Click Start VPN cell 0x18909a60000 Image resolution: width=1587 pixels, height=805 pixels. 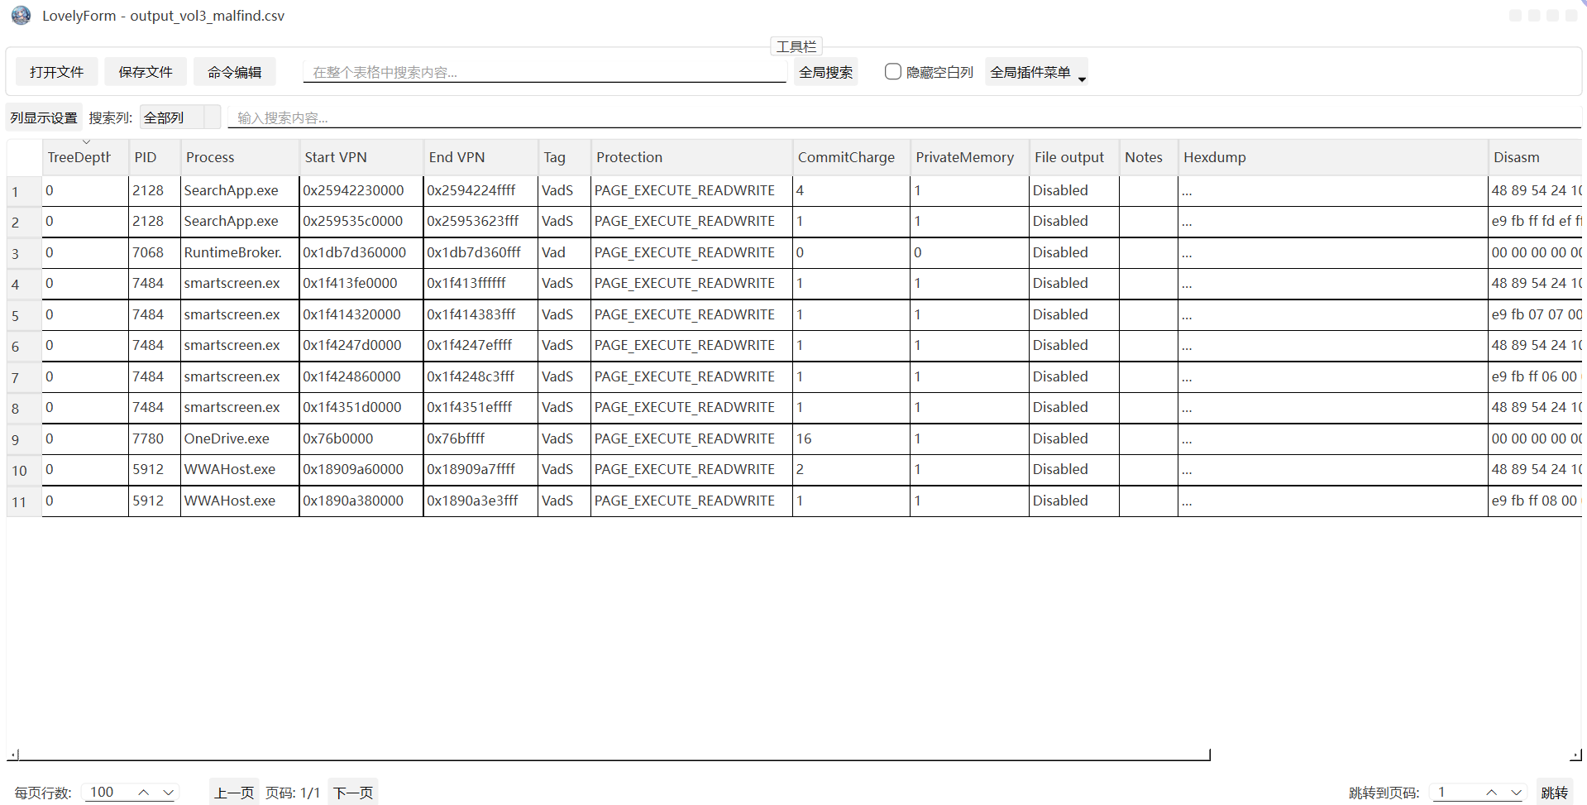coord(361,469)
